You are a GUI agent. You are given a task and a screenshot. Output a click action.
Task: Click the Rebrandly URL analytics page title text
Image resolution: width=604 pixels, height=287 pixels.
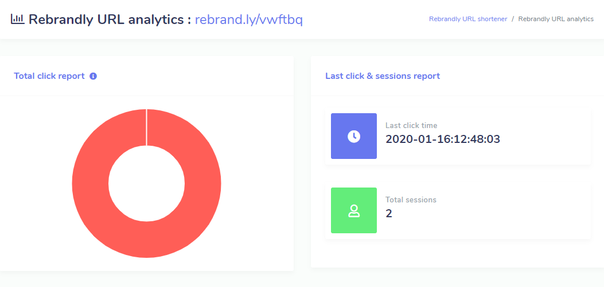click(109, 19)
